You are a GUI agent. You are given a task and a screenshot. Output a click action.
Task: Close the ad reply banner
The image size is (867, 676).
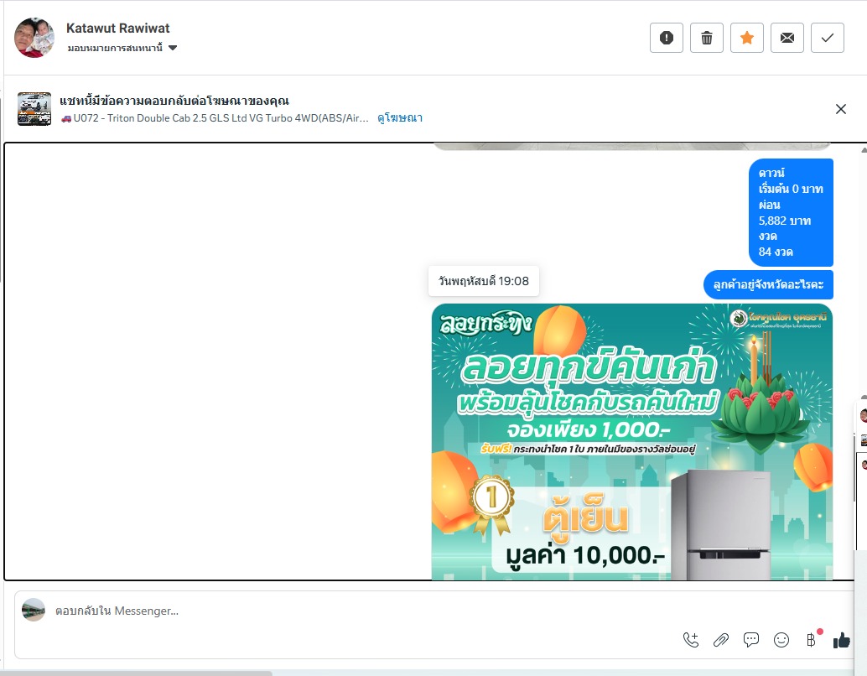[841, 109]
